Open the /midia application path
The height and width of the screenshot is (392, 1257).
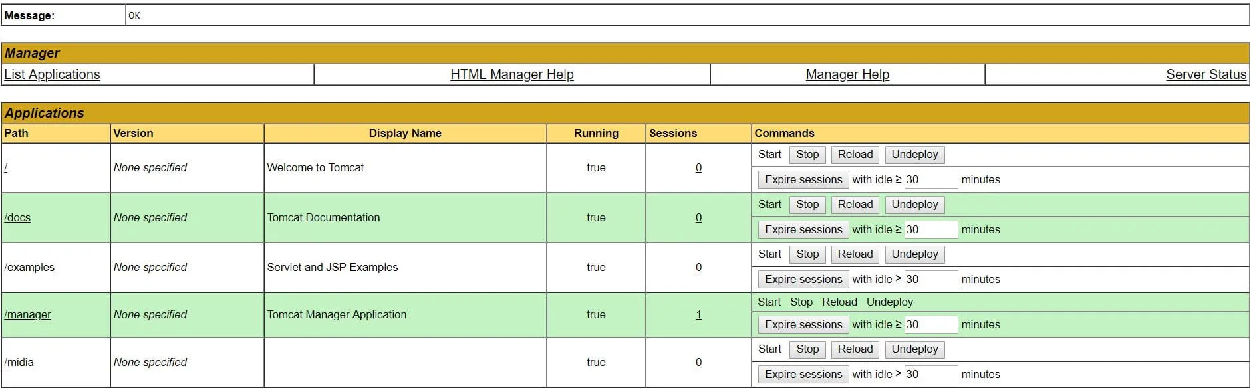[x=19, y=363]
